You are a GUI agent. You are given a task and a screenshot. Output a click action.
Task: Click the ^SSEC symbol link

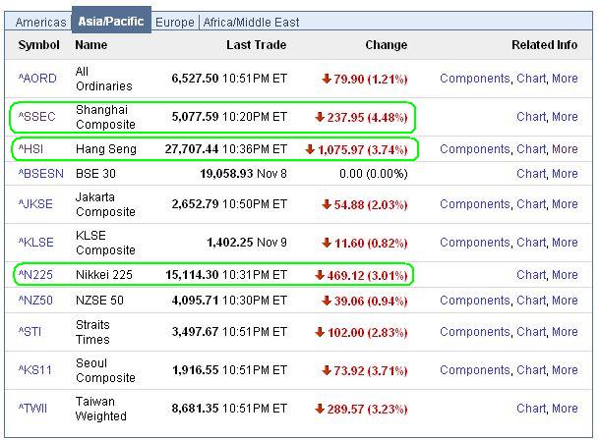(37, 117)
